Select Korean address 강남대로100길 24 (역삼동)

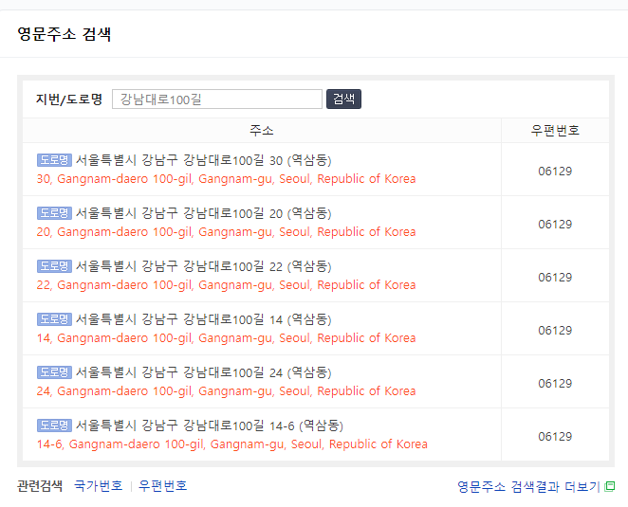pos(203,372)
